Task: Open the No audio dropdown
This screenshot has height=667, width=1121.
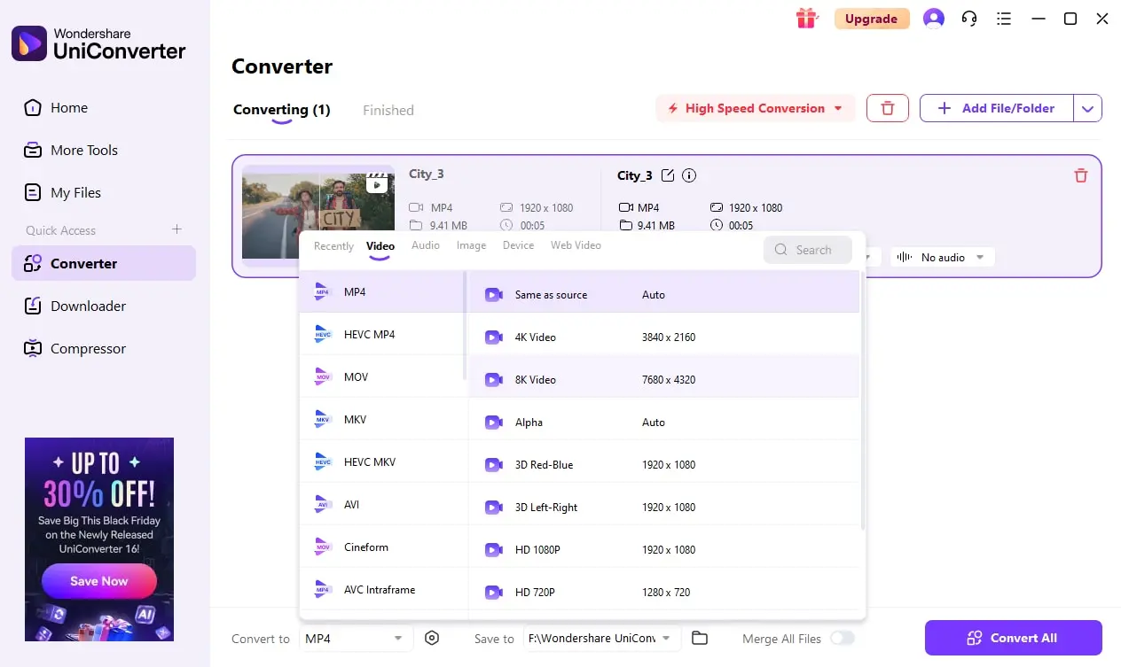Action: click(942, 257)
